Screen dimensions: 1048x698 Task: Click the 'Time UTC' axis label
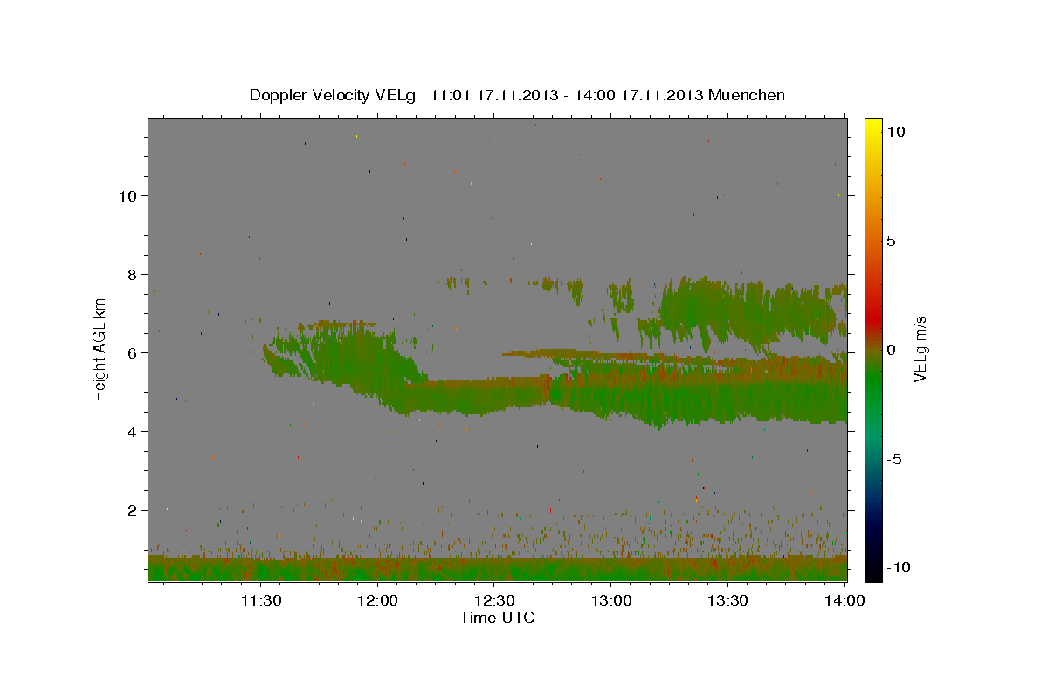[x=497, y=618]
